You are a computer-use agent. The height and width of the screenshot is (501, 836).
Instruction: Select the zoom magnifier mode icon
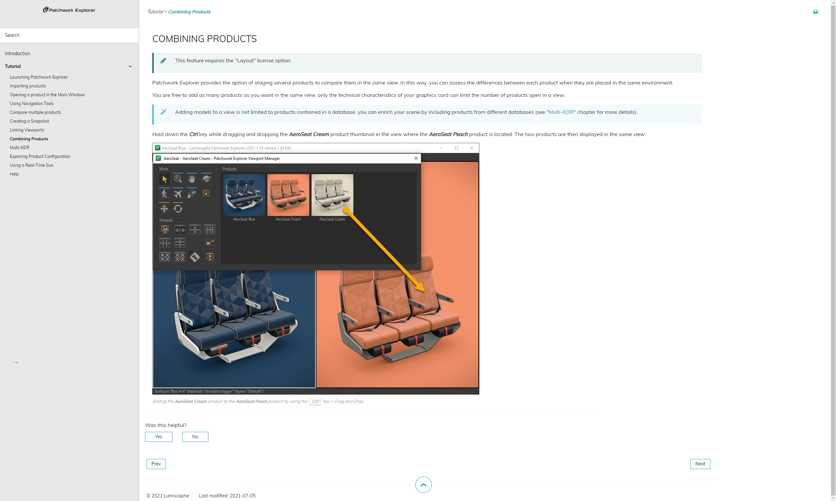tap(178, 179)
